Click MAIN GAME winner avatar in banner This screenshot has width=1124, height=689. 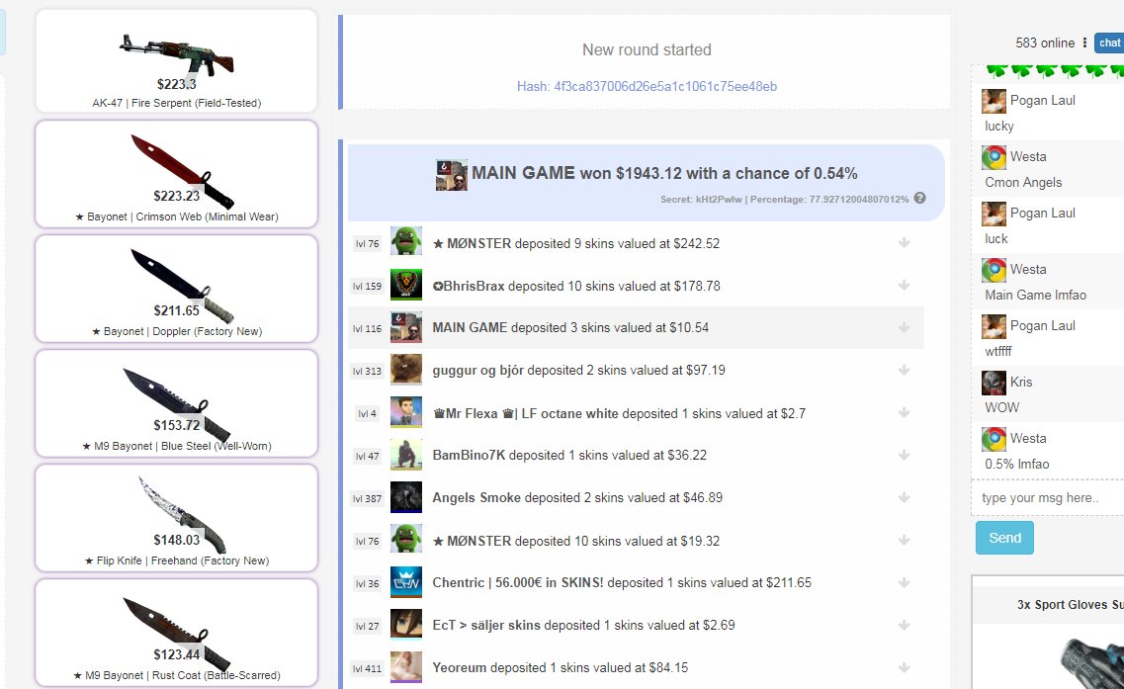pyautogui.click(x=452, y=175)
